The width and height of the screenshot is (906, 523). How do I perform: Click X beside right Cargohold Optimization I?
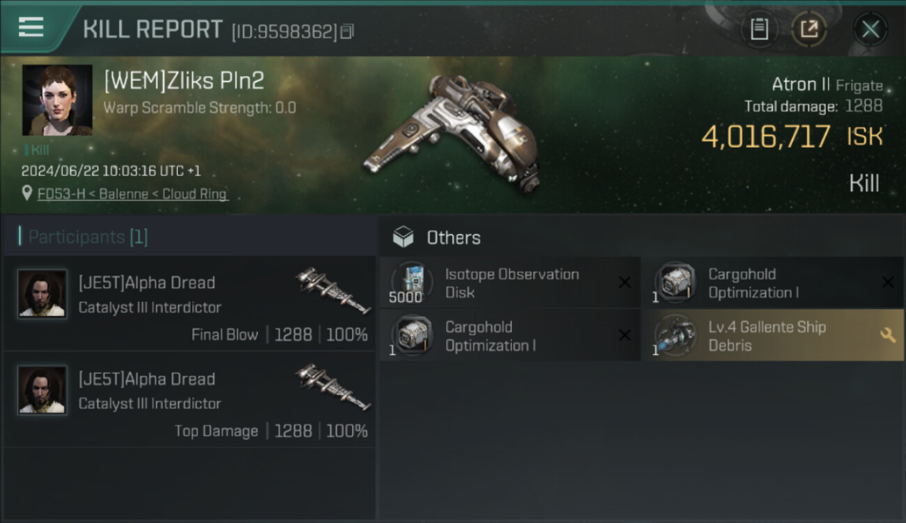tap(888, 282)
